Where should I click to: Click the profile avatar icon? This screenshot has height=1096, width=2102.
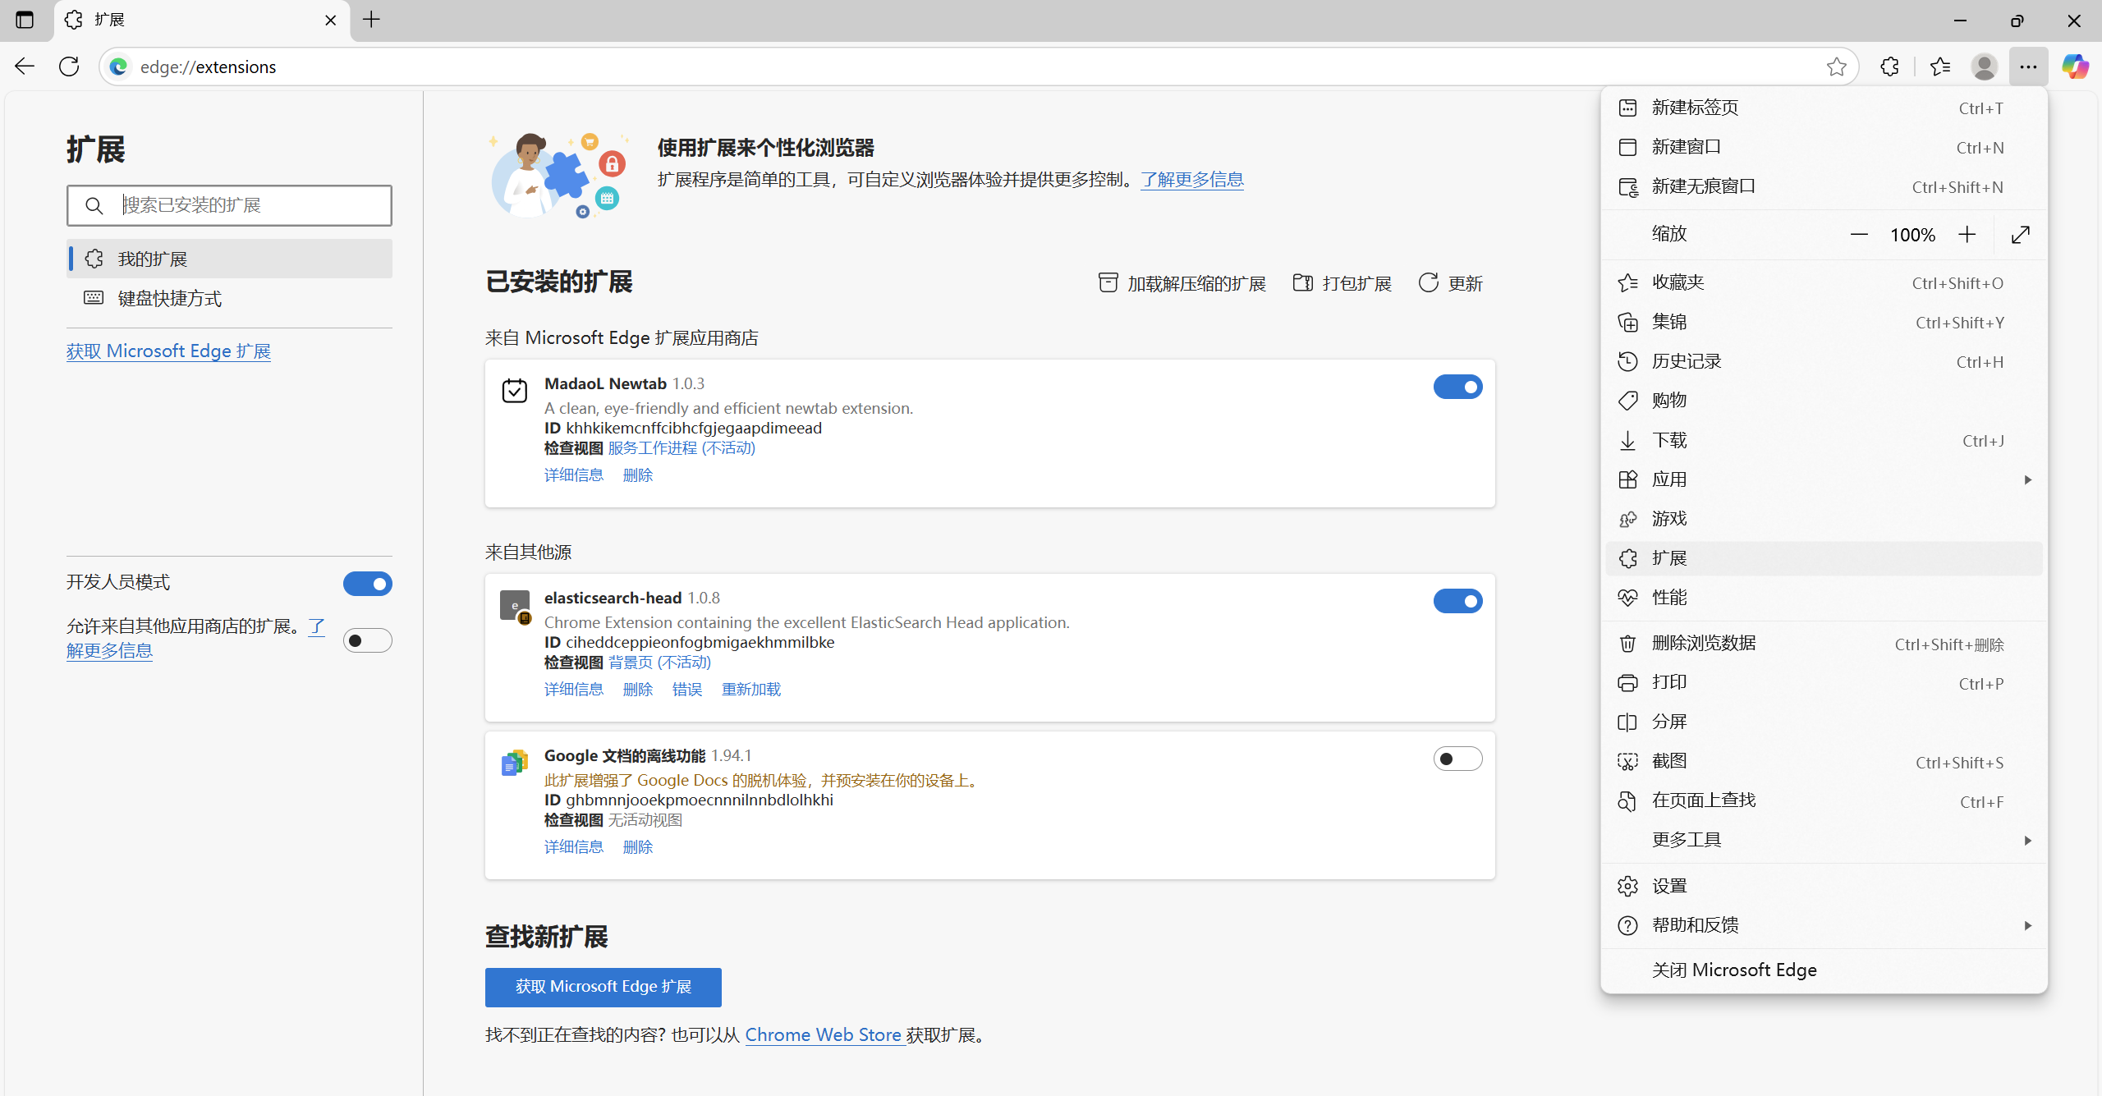(x=1984, y=66)
